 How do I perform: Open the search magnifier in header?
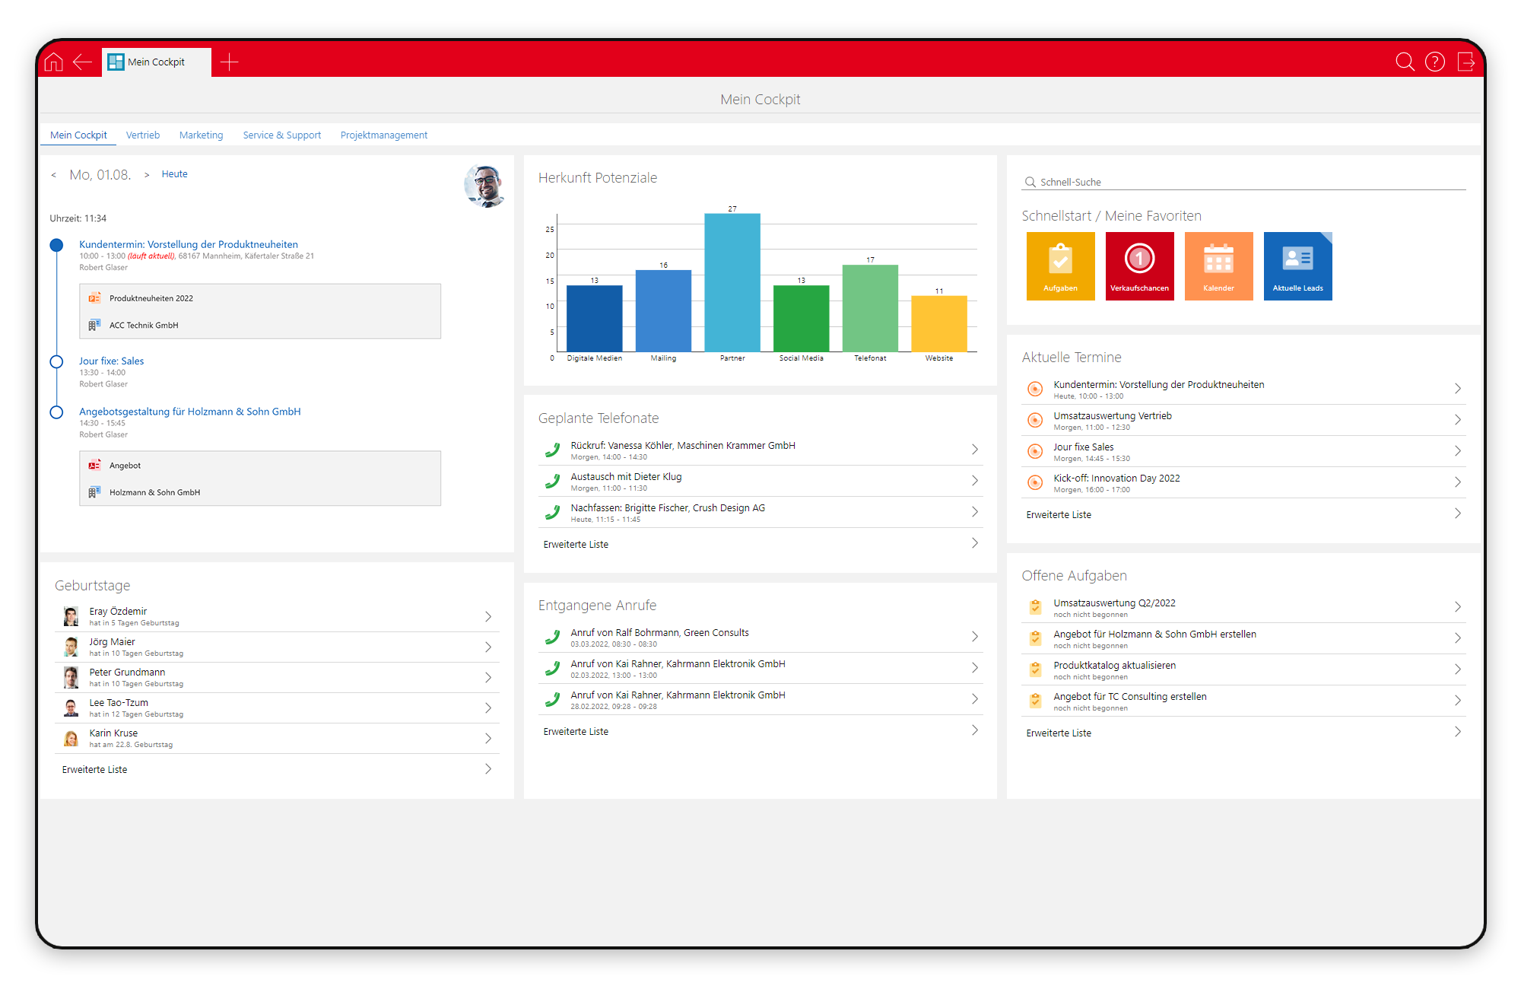pyautogui.click(x=1405, y=62)
